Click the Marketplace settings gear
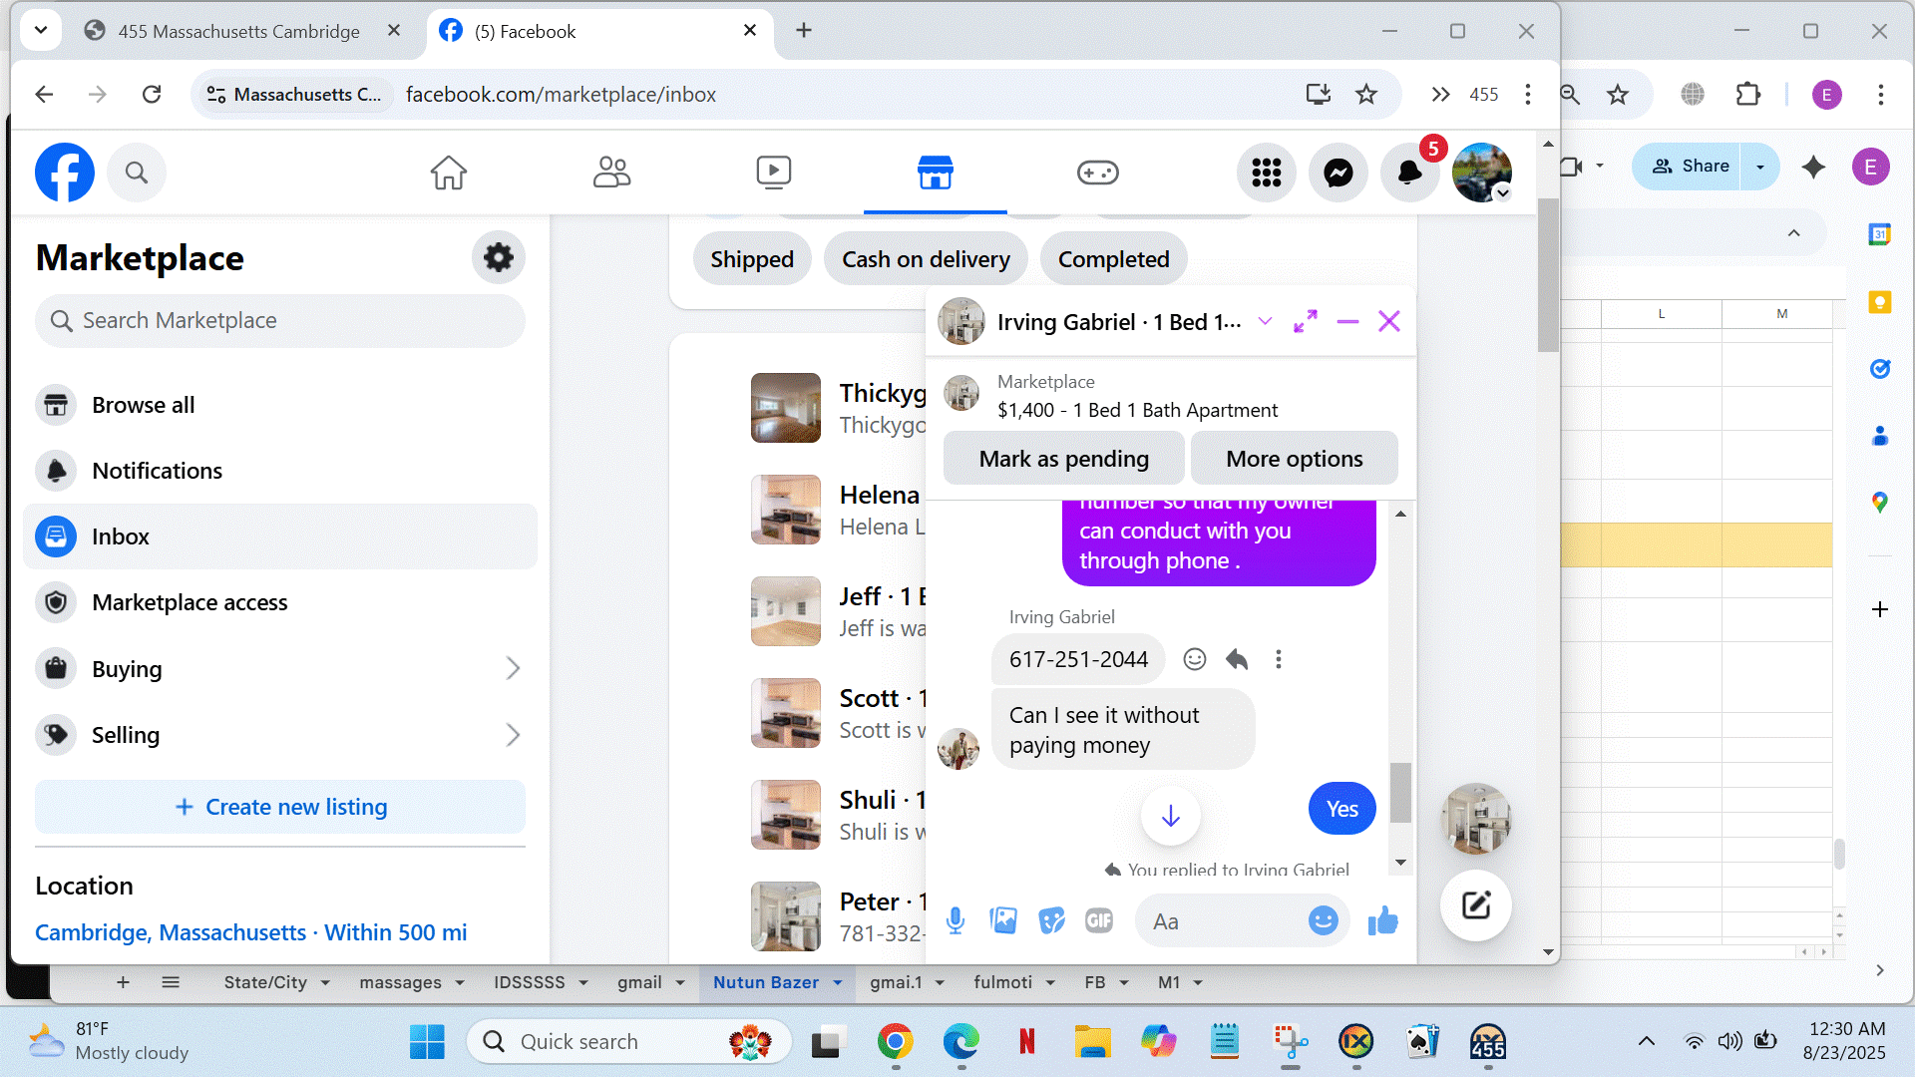 click(498, 257)
